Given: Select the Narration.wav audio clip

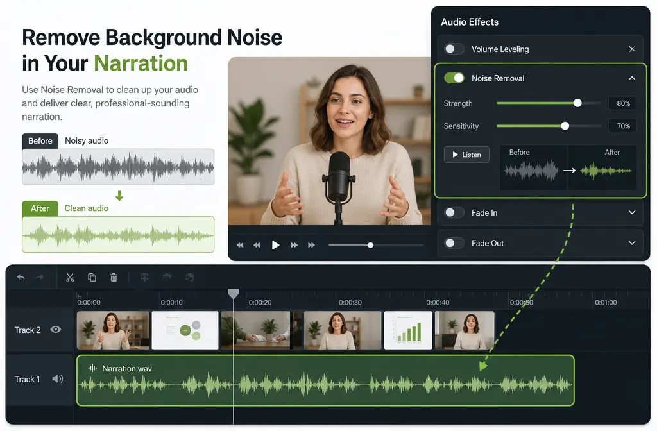Looking at the screenshot, I should 325,380.
